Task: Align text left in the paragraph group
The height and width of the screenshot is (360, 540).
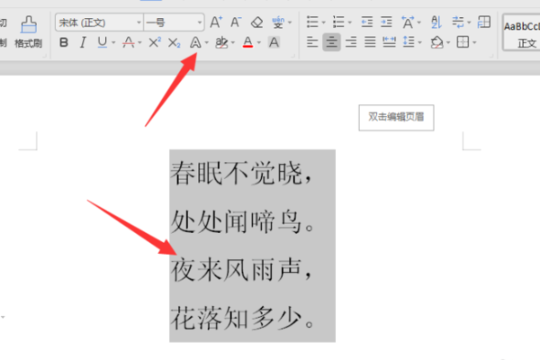Action: [312, 42]
